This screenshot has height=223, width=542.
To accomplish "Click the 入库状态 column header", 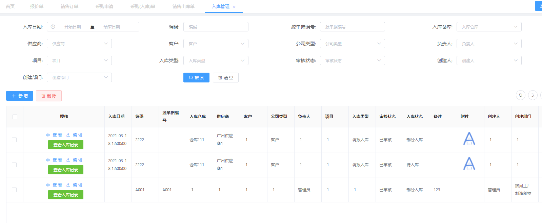I will [415, 117].
